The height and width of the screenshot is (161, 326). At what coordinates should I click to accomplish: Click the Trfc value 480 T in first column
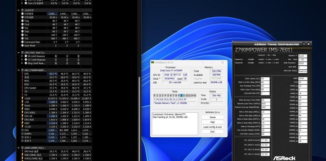[x=54, y=38]
